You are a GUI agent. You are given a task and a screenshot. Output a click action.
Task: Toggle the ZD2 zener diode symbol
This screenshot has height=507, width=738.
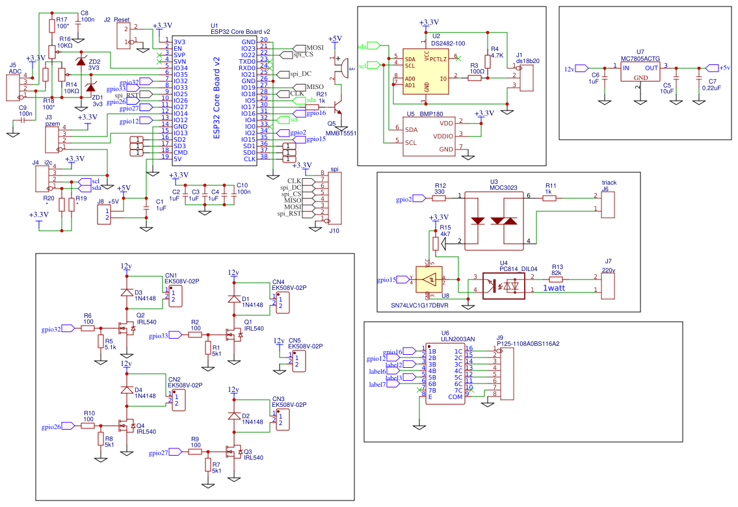[82, 60]
